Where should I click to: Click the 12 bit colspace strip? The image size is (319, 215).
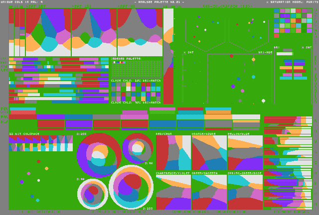pos(40,143)
